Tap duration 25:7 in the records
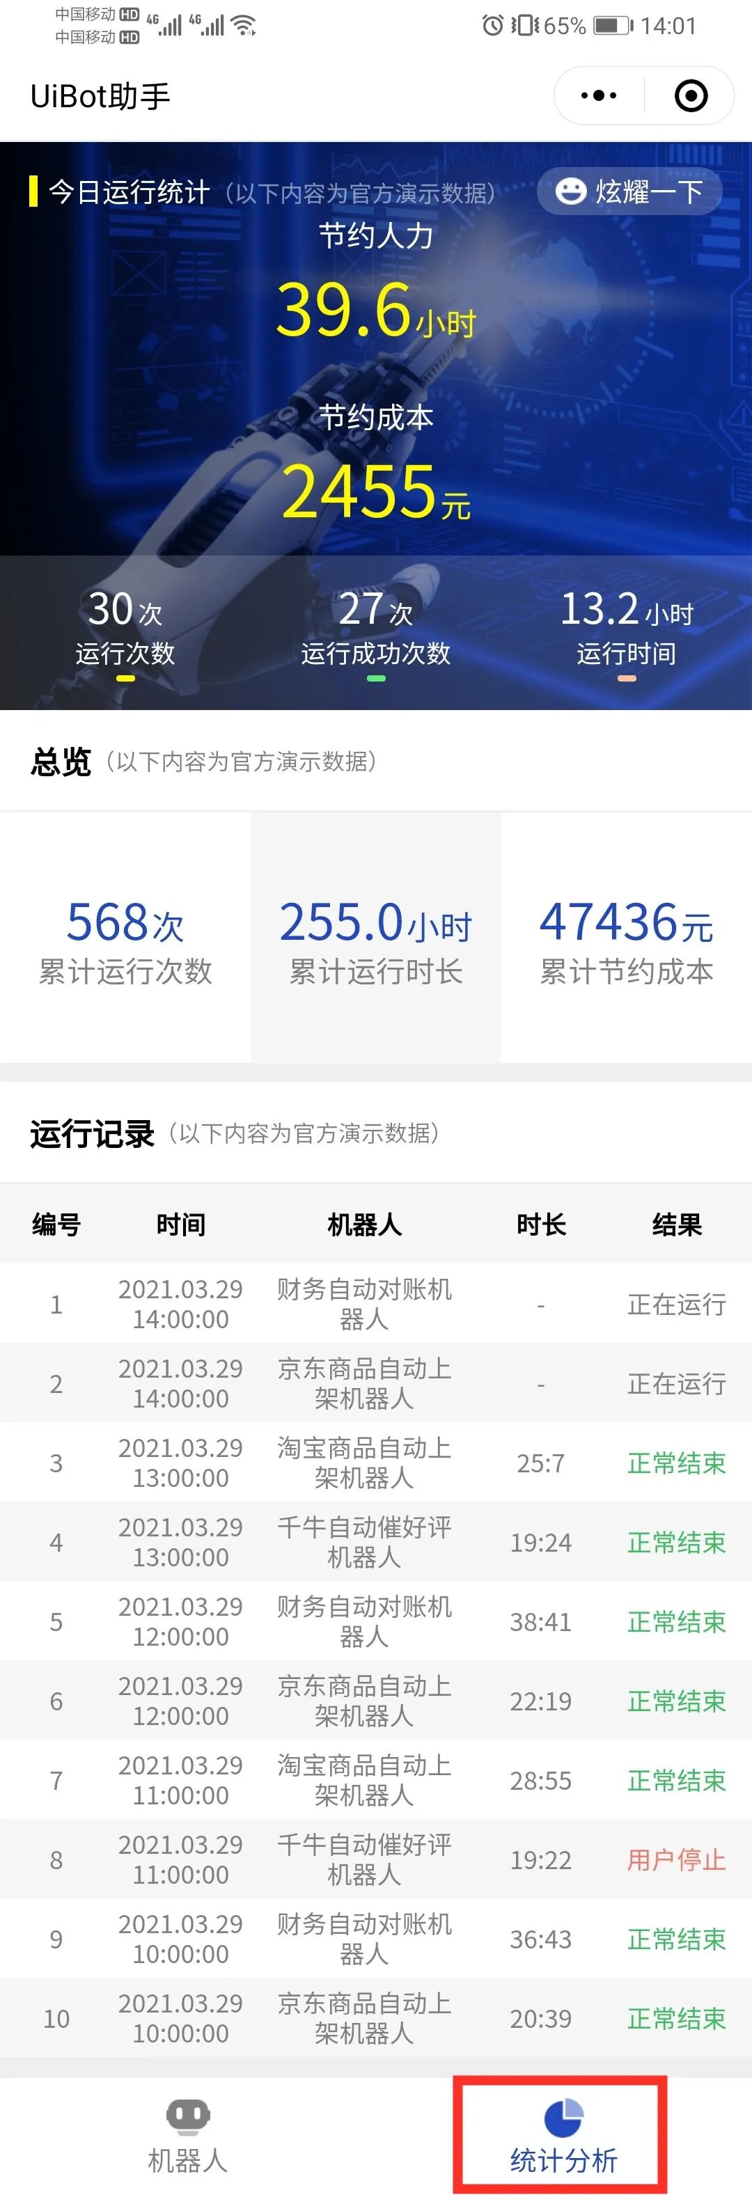The height and width of the screenshot is (2197, 752). (540, 1463)
